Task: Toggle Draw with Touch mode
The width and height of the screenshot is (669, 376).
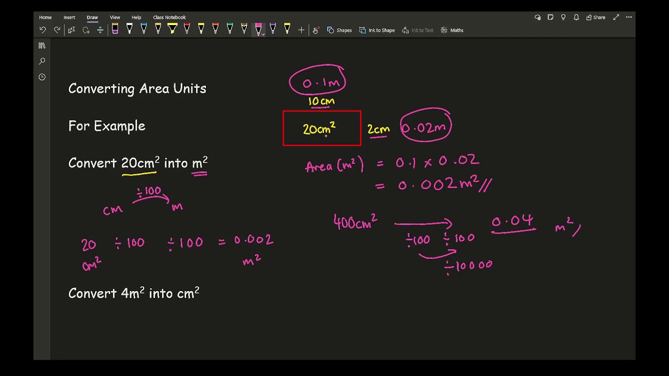Action: coord(316,30)
